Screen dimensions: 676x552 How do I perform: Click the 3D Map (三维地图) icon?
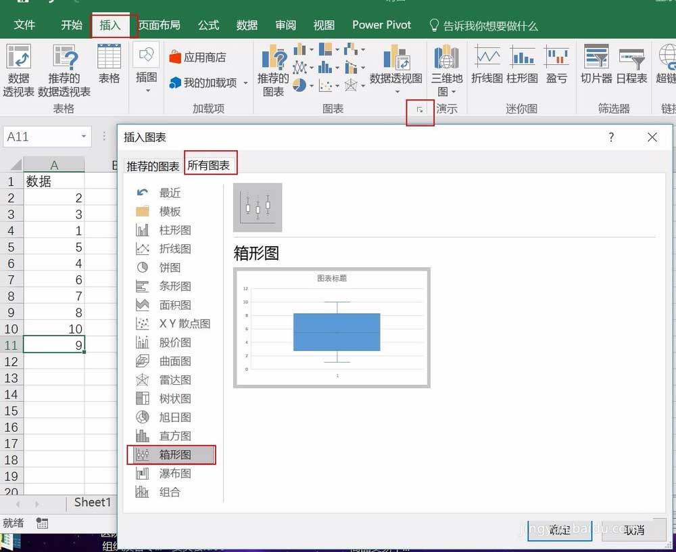point(447,70)
